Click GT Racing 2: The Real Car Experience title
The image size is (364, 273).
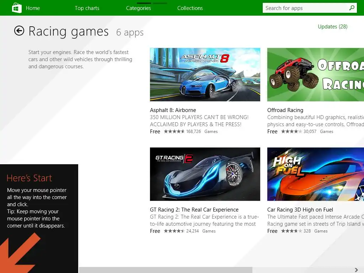[194, 210]
